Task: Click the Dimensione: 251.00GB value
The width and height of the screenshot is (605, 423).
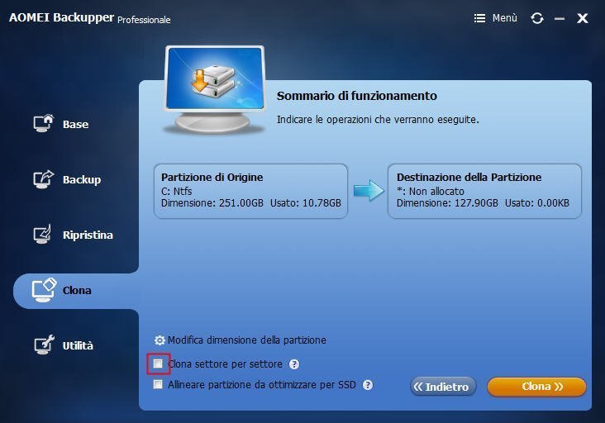Action: [212, 203]
